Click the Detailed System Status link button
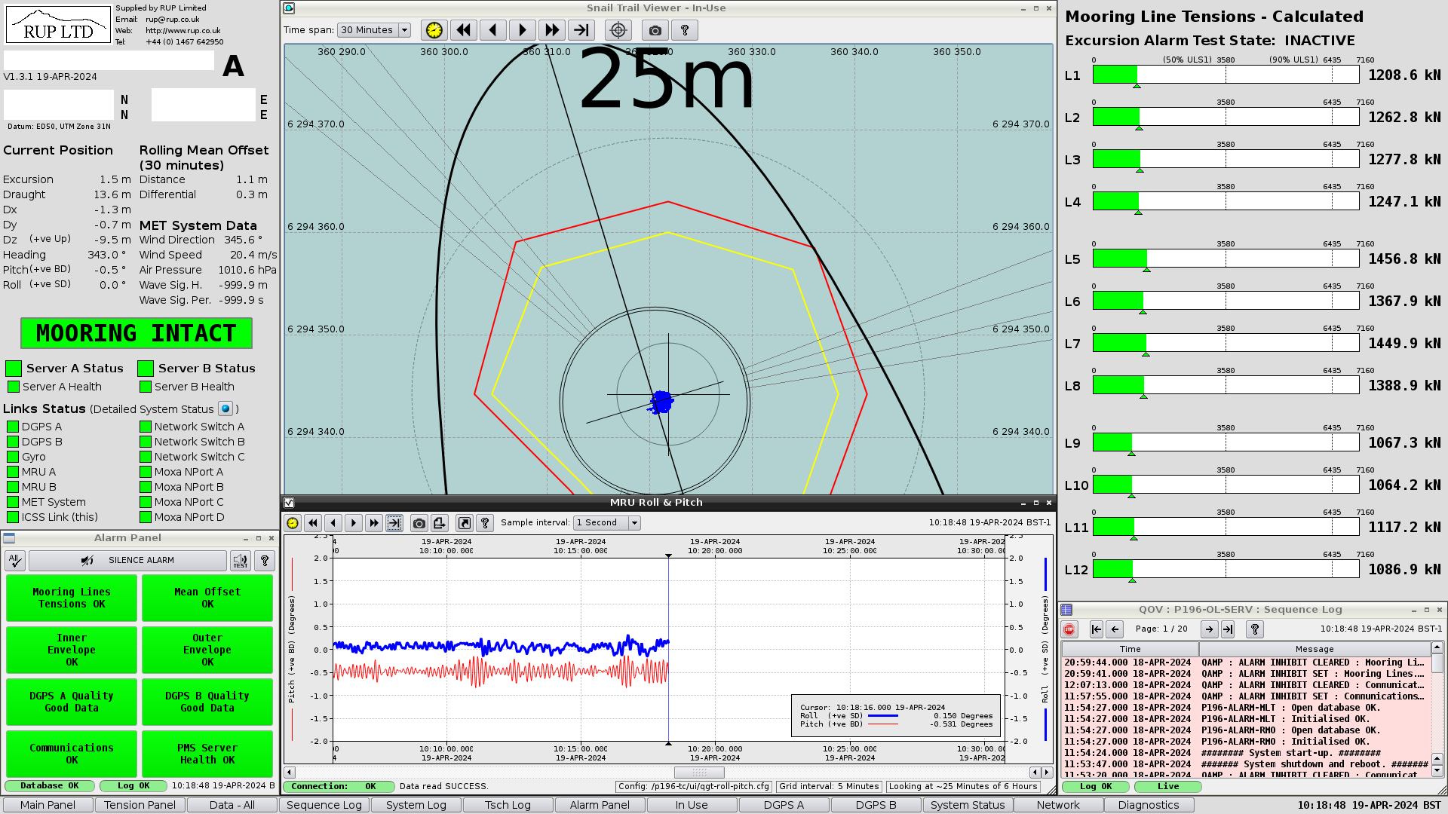 pos(225,409)
